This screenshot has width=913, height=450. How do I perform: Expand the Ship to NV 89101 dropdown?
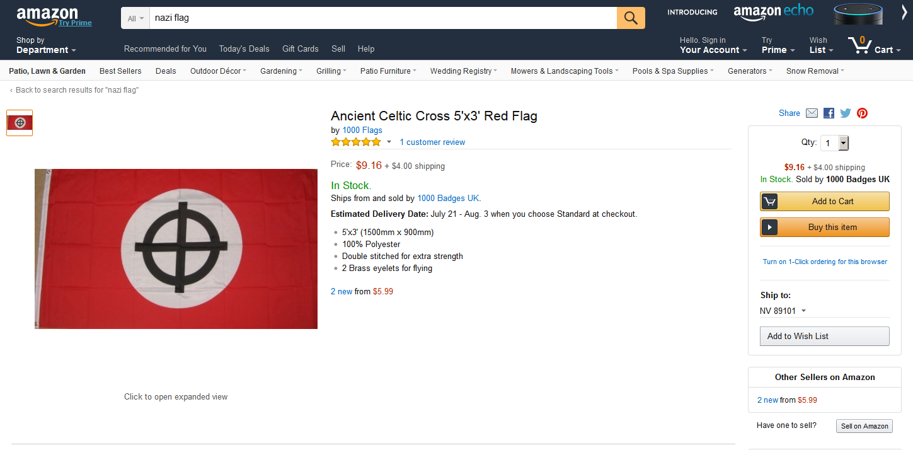click(x=783, y=311)
